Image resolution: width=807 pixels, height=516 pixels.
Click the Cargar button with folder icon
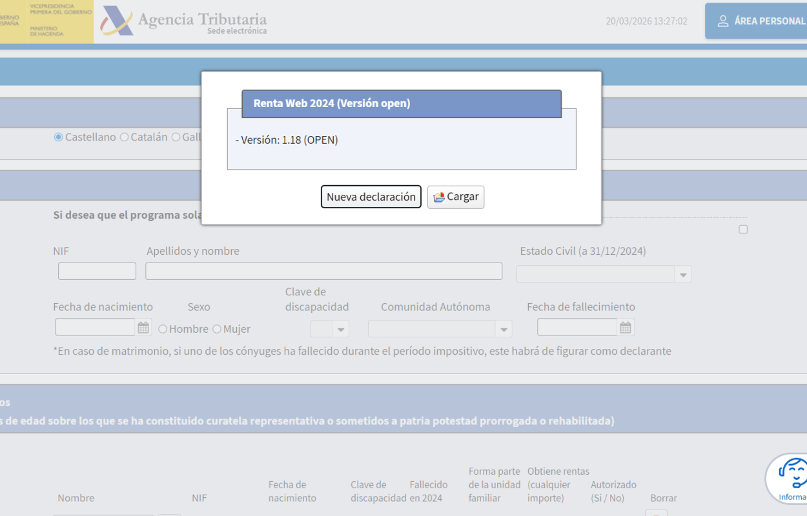(456, 197)
